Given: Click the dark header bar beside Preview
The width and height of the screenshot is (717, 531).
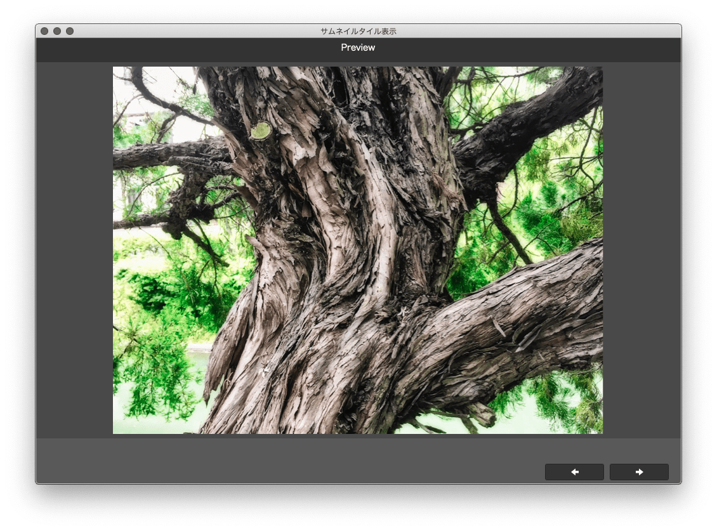Looking at the screenshot, I should tap(183, 49).
